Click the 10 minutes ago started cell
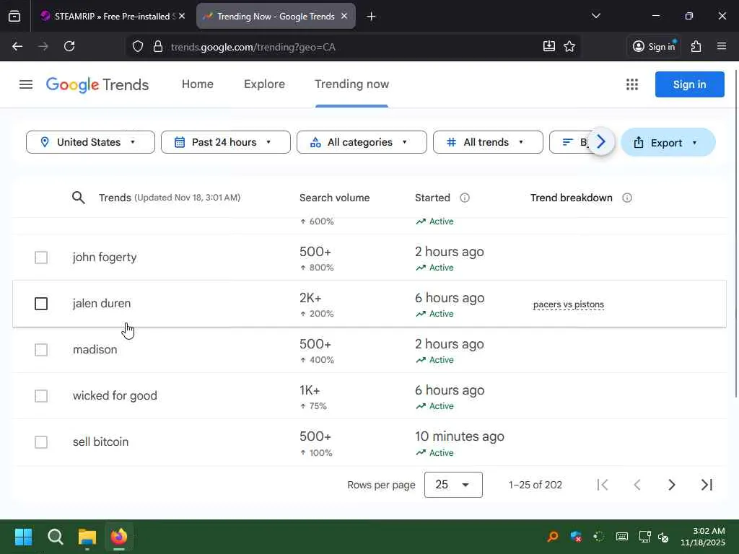 click(460, 436)
